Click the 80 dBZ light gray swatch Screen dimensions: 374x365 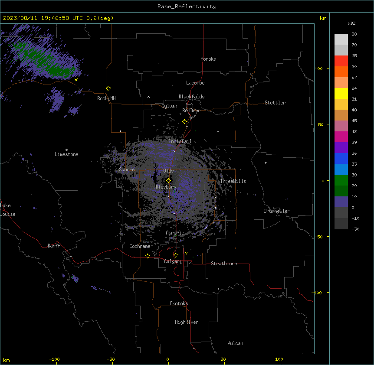click(x=341, y=39)
